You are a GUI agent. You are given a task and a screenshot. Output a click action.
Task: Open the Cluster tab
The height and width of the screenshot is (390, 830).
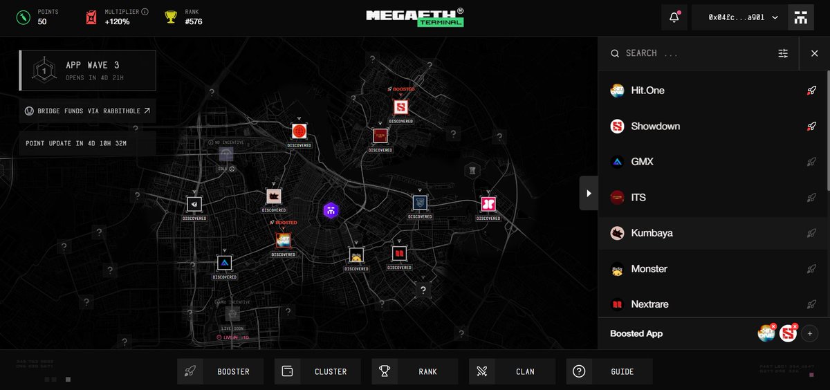[x=317, y=371]
